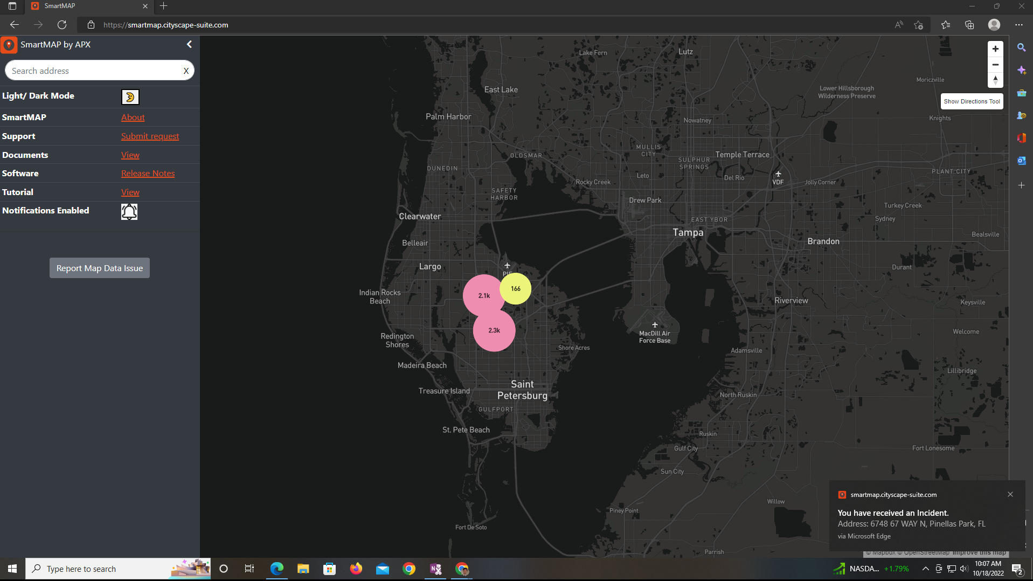The height and width of the screenshot is (581, 1033).
Task: Open Edge sidebar Games icon
Action: [1021, 115]
